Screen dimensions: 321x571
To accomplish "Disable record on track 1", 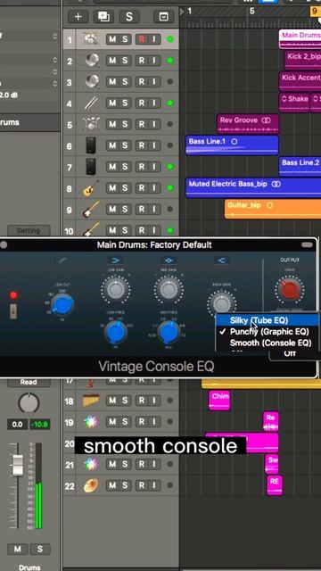I will coord(142,39).
